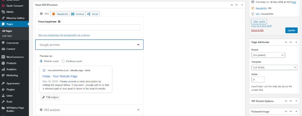Click the Pages icon in sidebar
302x116 pixels.
(x=3, y=24)
